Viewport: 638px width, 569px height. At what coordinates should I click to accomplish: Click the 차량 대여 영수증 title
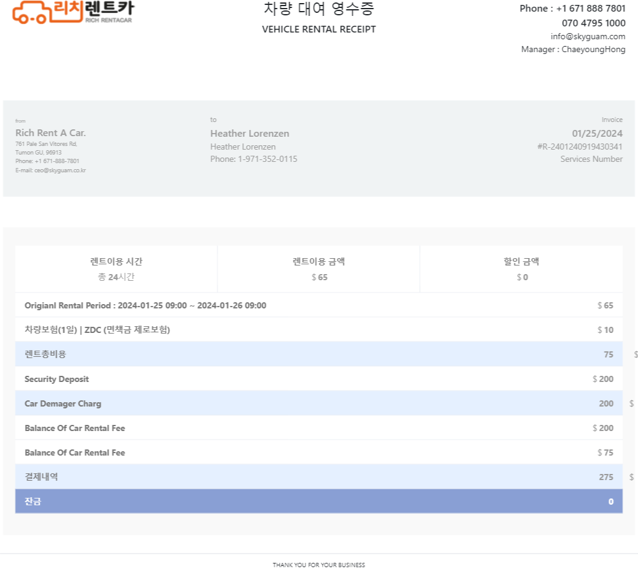pos(318,9)
